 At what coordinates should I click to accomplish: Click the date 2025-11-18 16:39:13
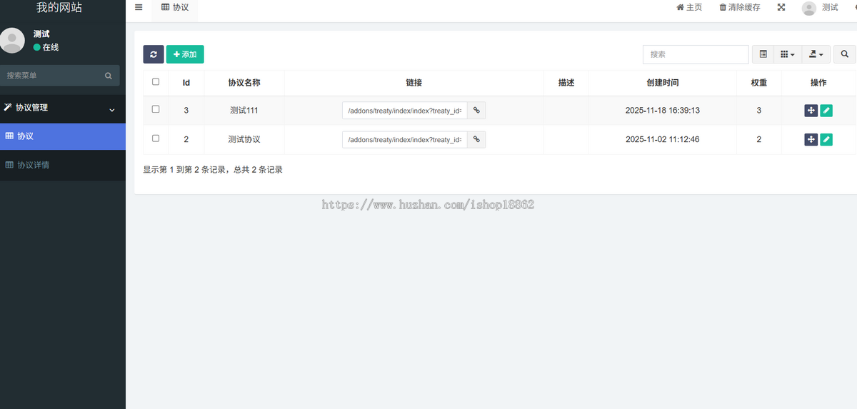point(663,111)
